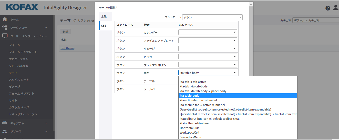
Task: Select the CSS tab in theme editor
Action: point(104,26)
